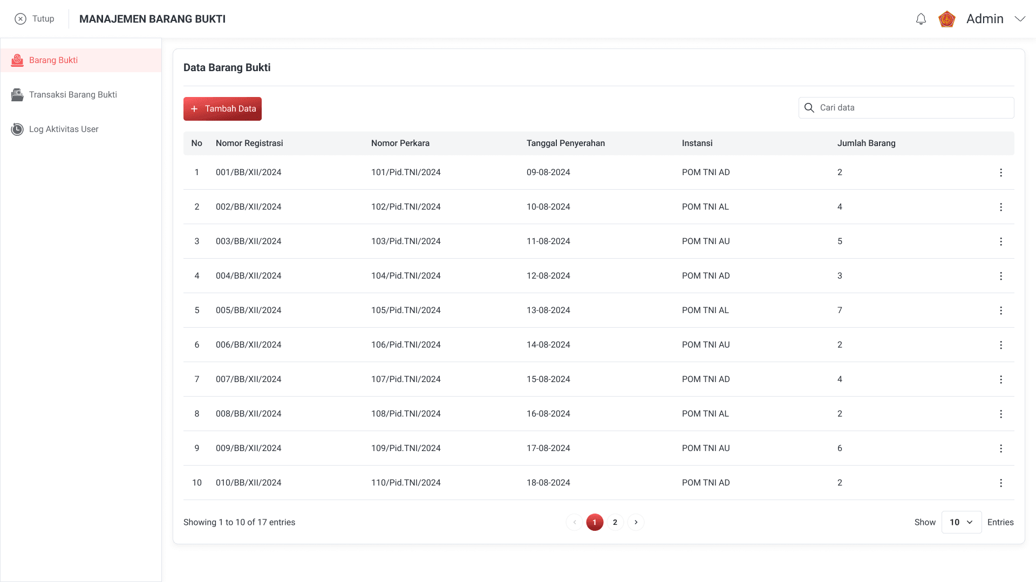
Task: Click the Barang Bukti sidebar icon
Action: pos(17,60)
